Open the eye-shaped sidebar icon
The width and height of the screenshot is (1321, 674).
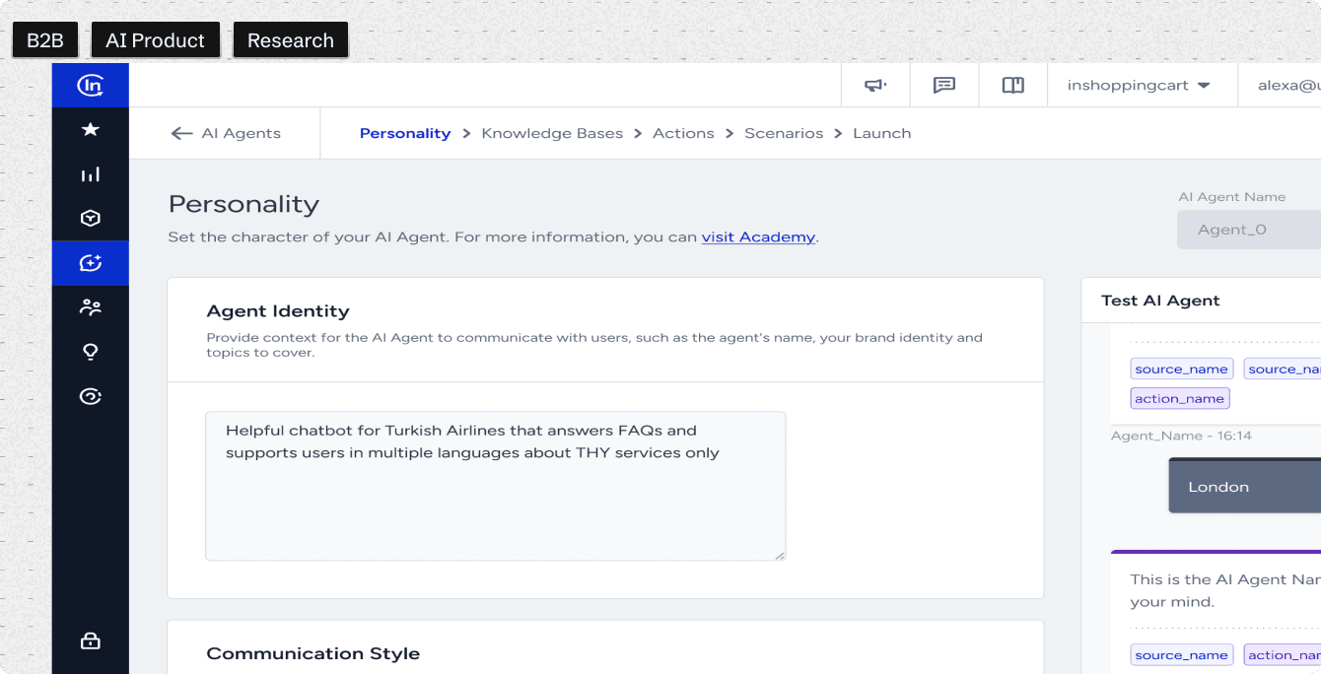(91, 397)
